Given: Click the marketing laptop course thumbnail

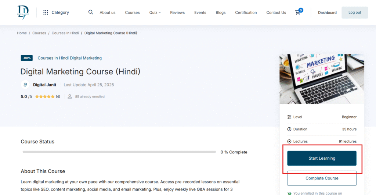Looking at the screenshot, I should 322,79.
